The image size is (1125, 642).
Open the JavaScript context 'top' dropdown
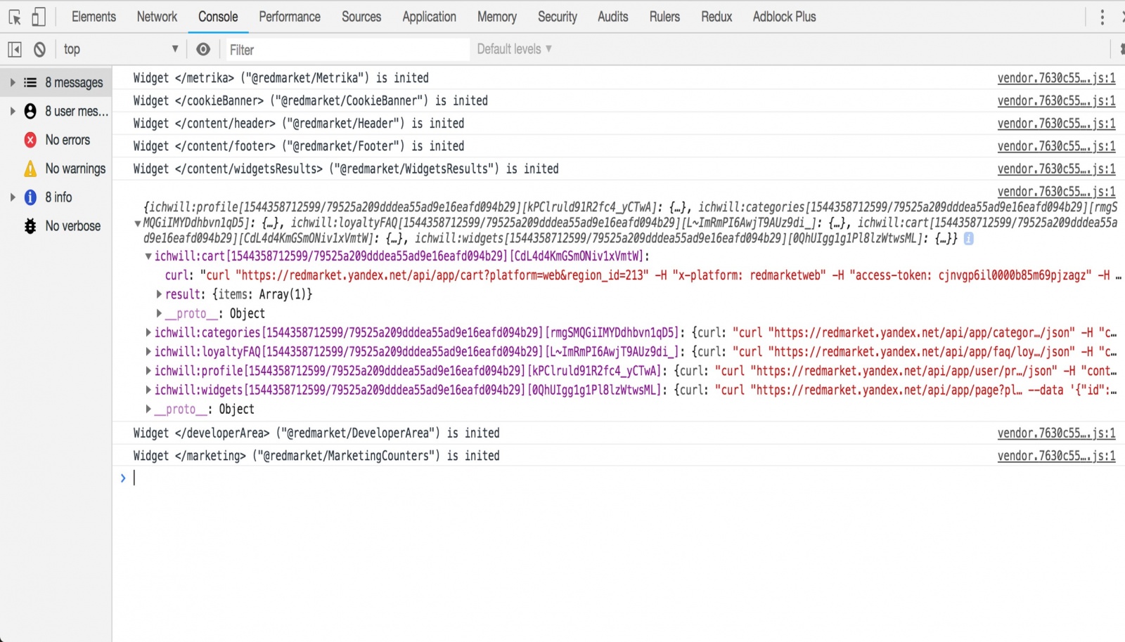[x=121, y=49]
